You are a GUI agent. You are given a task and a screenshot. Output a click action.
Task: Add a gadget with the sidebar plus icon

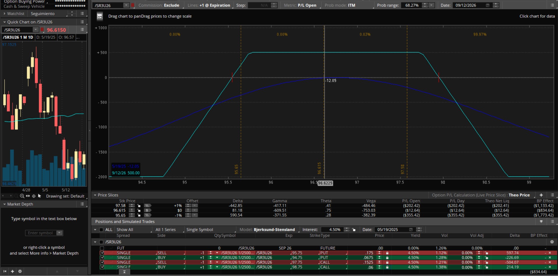click(12, 271)
